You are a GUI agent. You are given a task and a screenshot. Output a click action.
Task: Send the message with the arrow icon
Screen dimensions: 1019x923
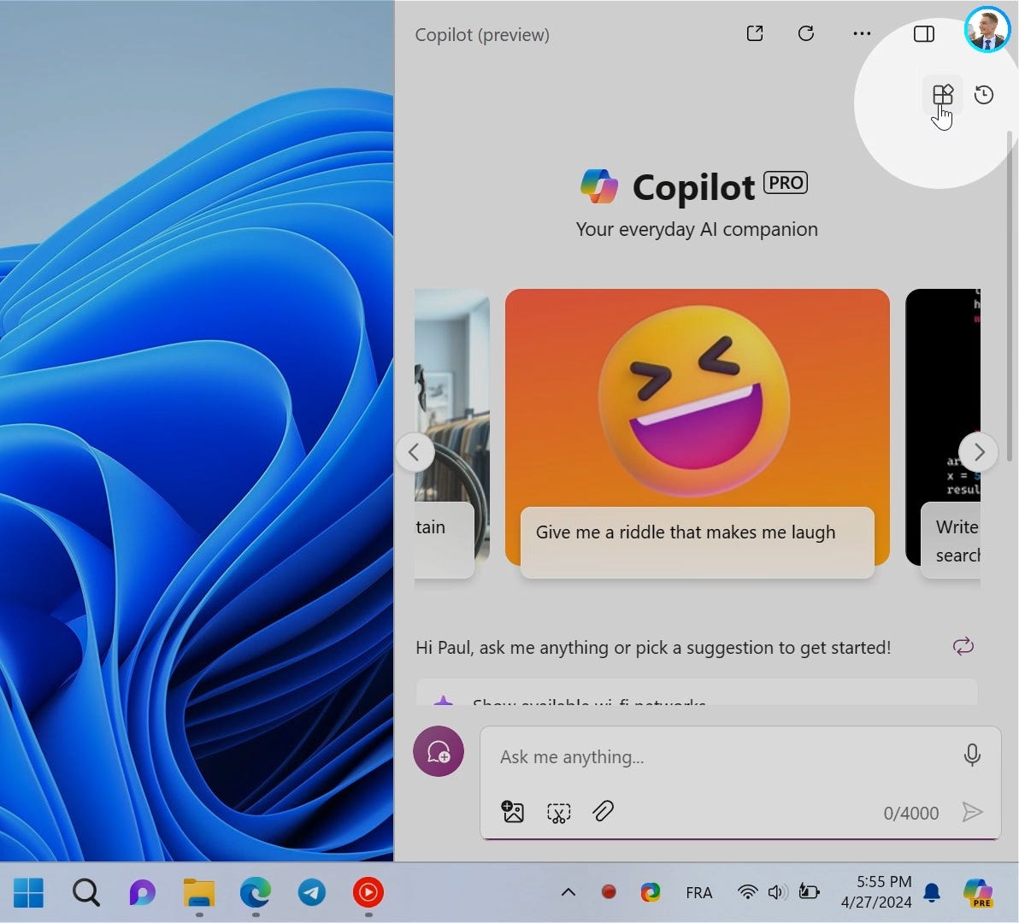972,812
